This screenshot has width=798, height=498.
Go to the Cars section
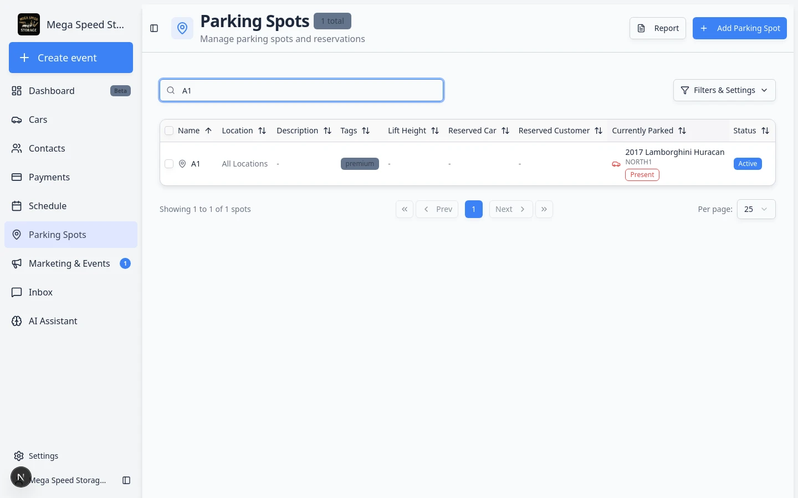point(71,120)
